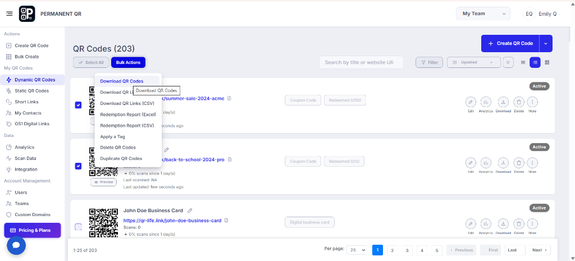
Task: Switch to compact list view icon
Action: (x=523, y=62)
